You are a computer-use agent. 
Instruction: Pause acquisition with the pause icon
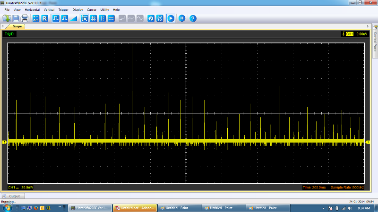[x=182, y=18]
